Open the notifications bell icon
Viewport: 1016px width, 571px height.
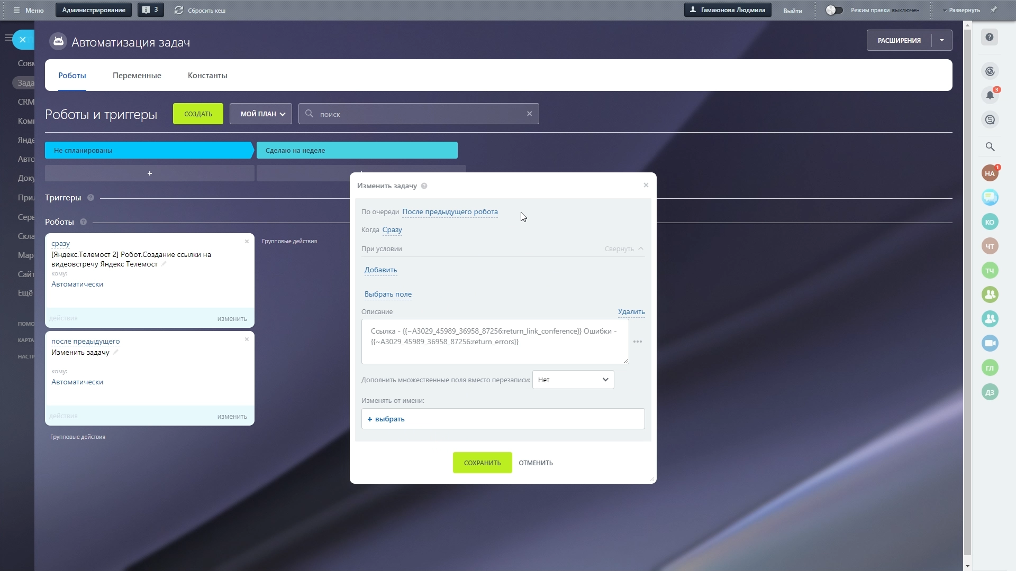point(990,96)
